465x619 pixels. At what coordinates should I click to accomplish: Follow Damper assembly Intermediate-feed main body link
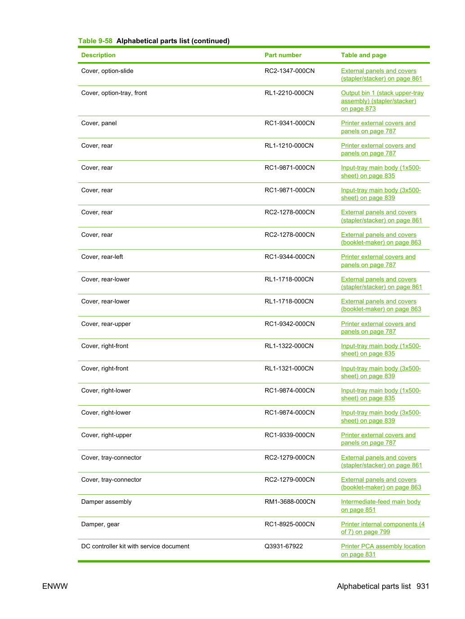(381, 506)
